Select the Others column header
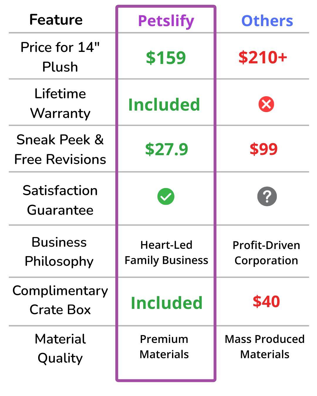Screen dimensions: 317x396 tap(267, 21)
